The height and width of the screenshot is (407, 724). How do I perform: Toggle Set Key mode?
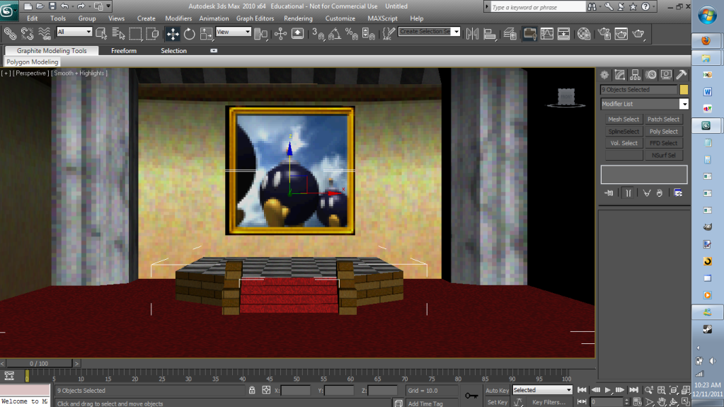498,402
